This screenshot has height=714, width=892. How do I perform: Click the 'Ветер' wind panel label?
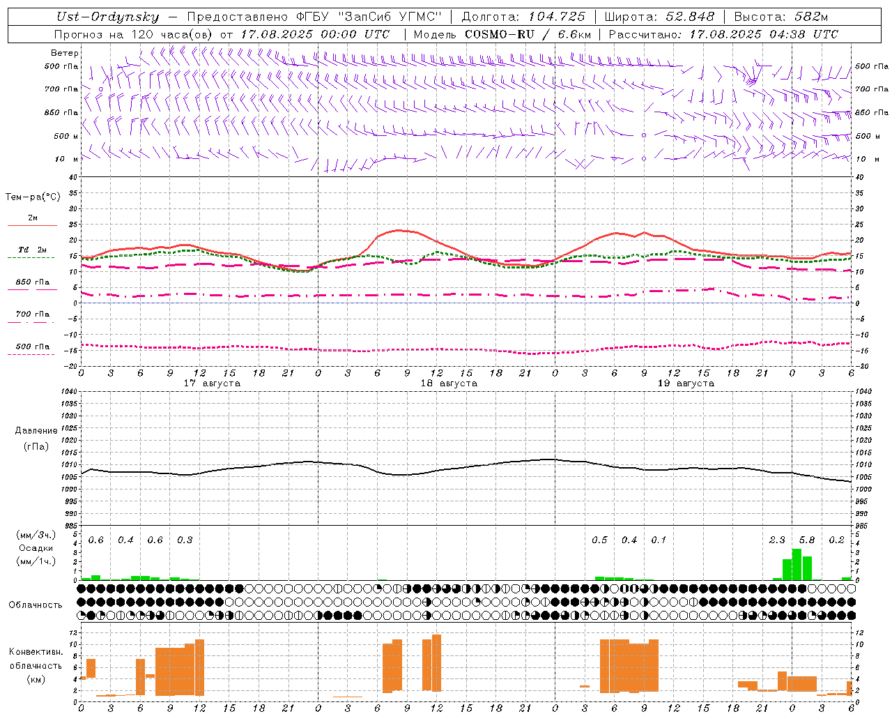(x=64, y=53)
